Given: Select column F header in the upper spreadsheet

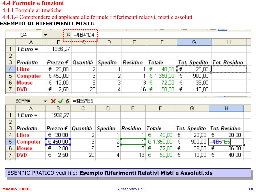Looking at the screenshot, I should (162, 42).
